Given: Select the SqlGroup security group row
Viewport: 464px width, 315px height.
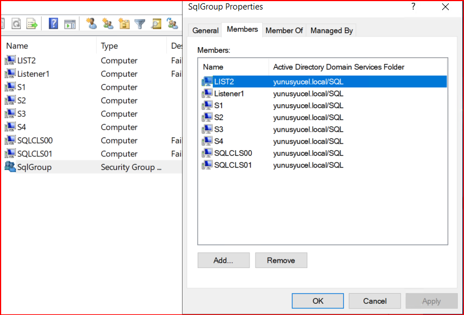Looking at the screenshot, I should click(34, 167).
